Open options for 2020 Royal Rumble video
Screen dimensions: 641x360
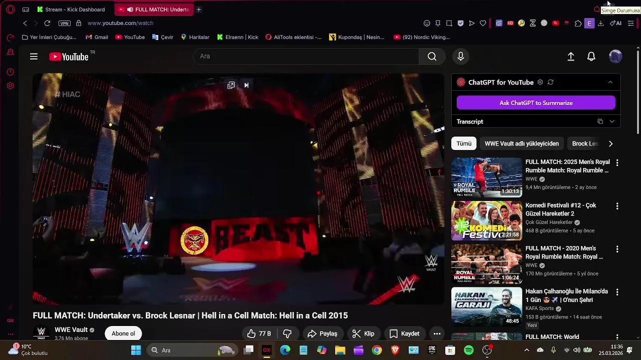(617, 249)
